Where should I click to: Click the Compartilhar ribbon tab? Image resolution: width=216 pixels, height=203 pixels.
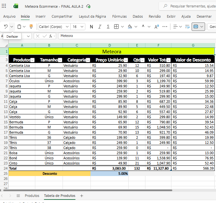click(62, 16)
